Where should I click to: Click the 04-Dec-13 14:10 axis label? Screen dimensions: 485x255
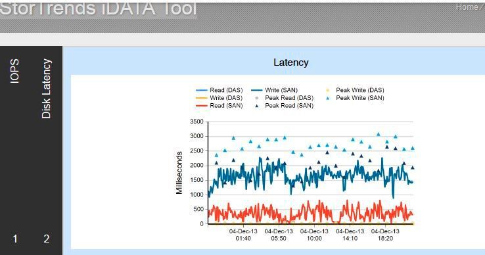point(350,235)
